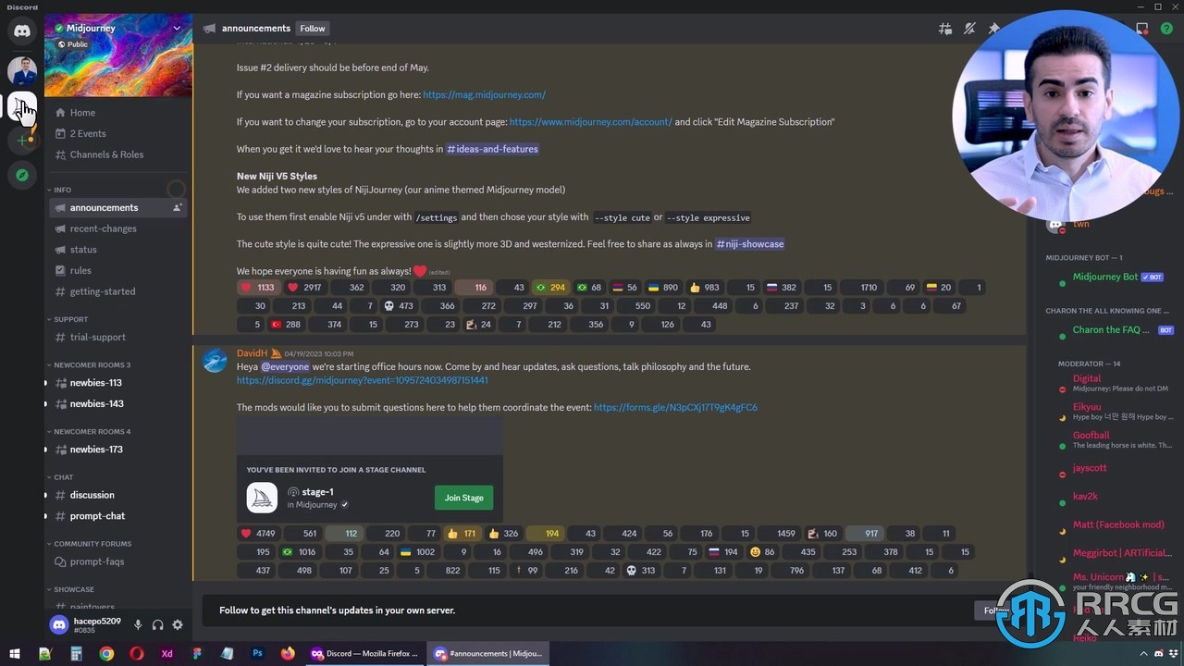Open the Inbox icon in header
Viewport: 1184px width, 666px height.
click(1142, 29)
